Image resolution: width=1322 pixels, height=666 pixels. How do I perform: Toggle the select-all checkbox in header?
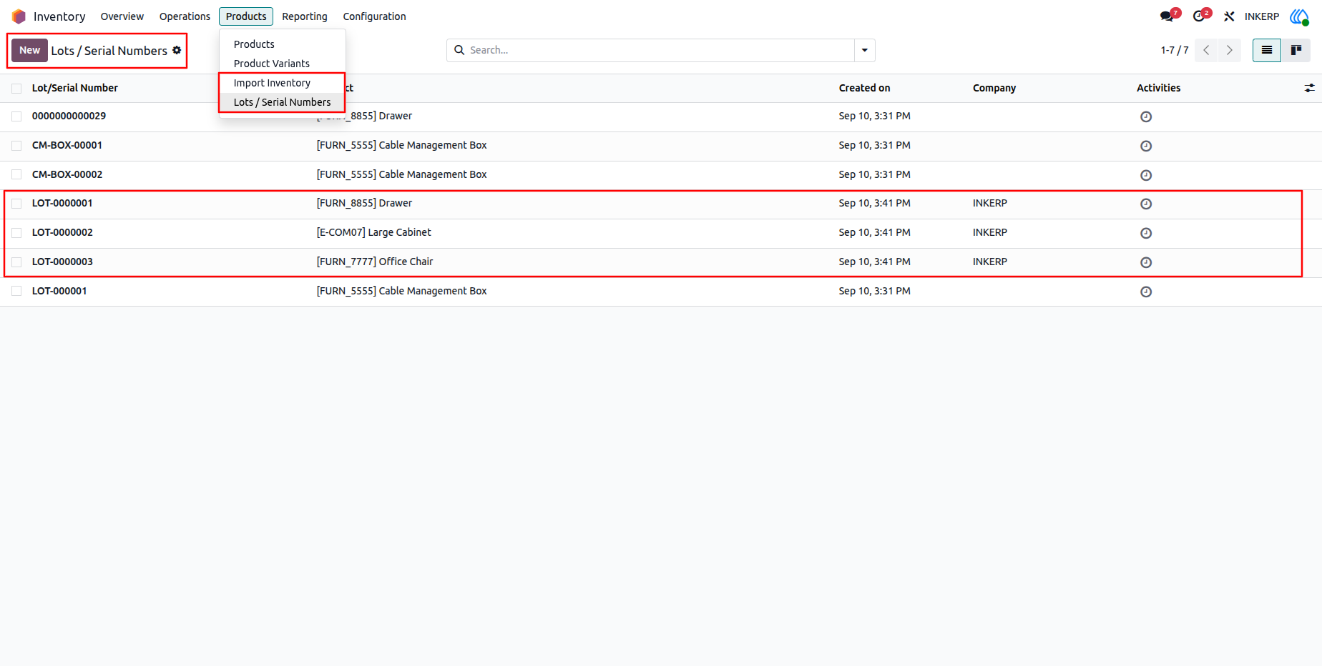tap(16, 88)
